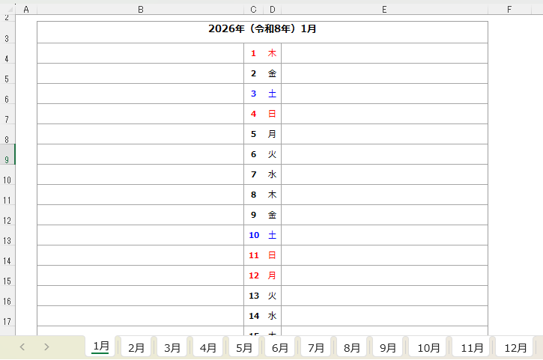This screenshot has height=360, width=543.
Task: Click the blue 土 cell beside date 10
Action: pyautogui.click(x=272, y=235)
